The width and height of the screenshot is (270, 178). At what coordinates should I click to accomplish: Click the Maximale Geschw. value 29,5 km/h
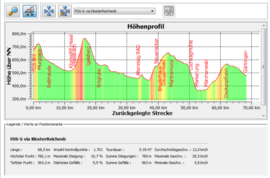200,156
